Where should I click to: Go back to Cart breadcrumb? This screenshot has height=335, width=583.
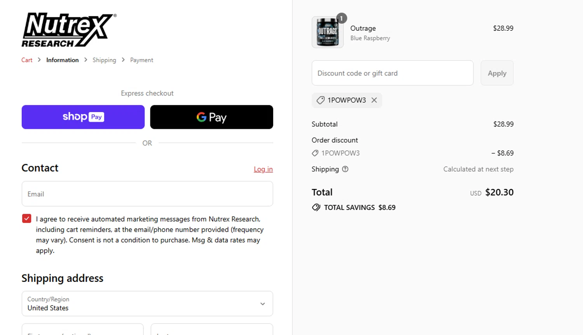point(27,60)
